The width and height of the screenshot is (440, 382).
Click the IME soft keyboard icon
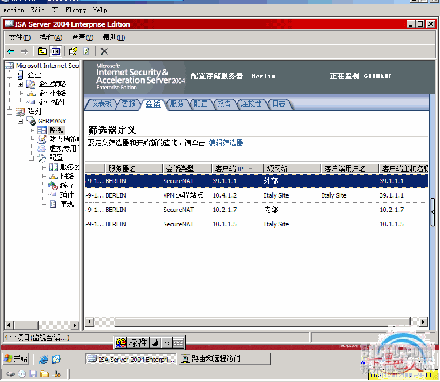(x=178, y=343)
